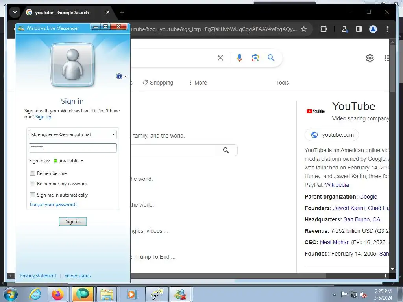Open the Google parent organization link
Screen dimensions: 403x302
pos(368,197)
